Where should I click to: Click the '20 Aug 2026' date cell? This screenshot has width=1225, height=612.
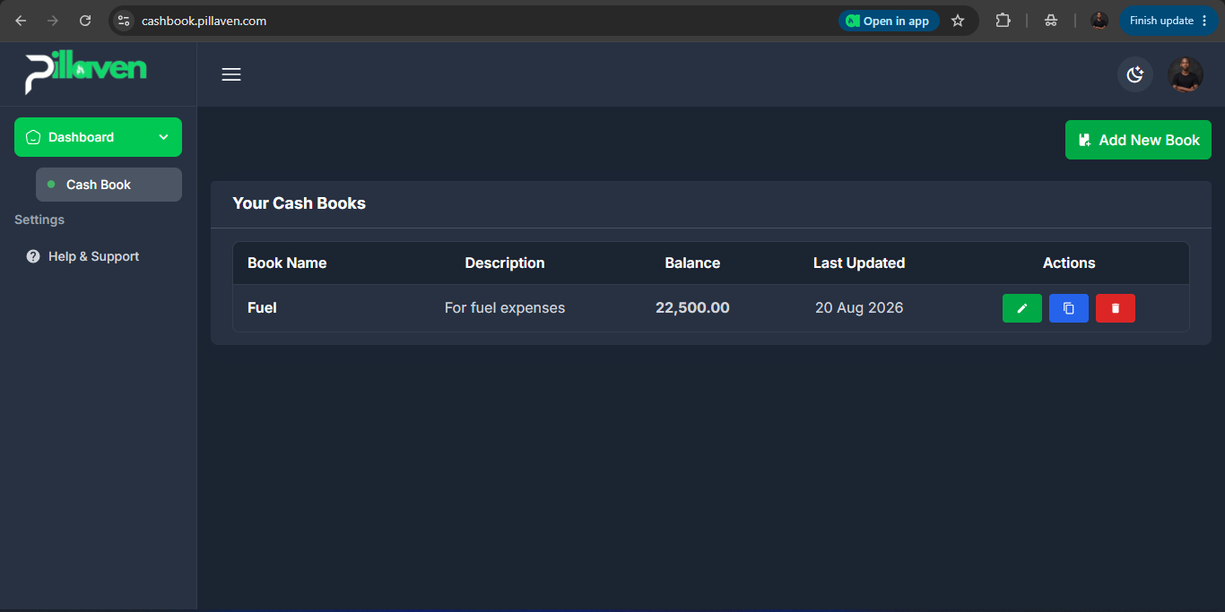point(859,308)
